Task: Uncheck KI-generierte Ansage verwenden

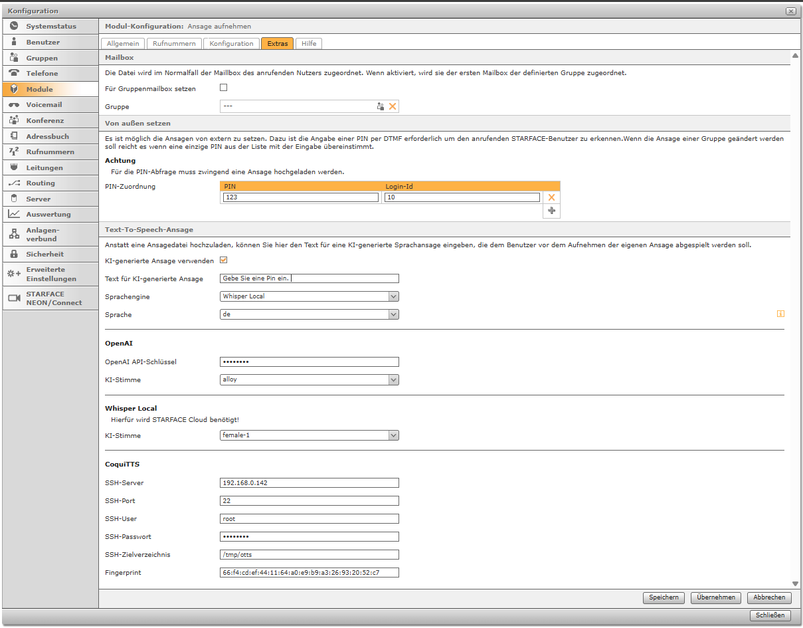Action: (x=224, y=261)
